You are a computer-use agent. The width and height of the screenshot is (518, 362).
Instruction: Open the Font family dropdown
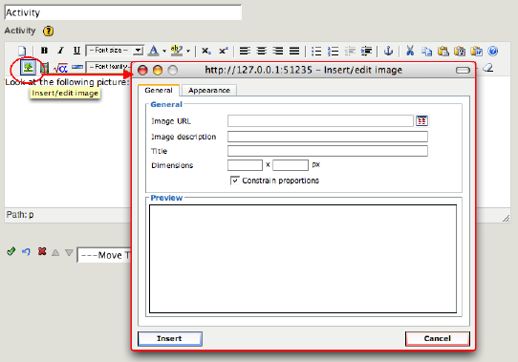coord(108,67)
